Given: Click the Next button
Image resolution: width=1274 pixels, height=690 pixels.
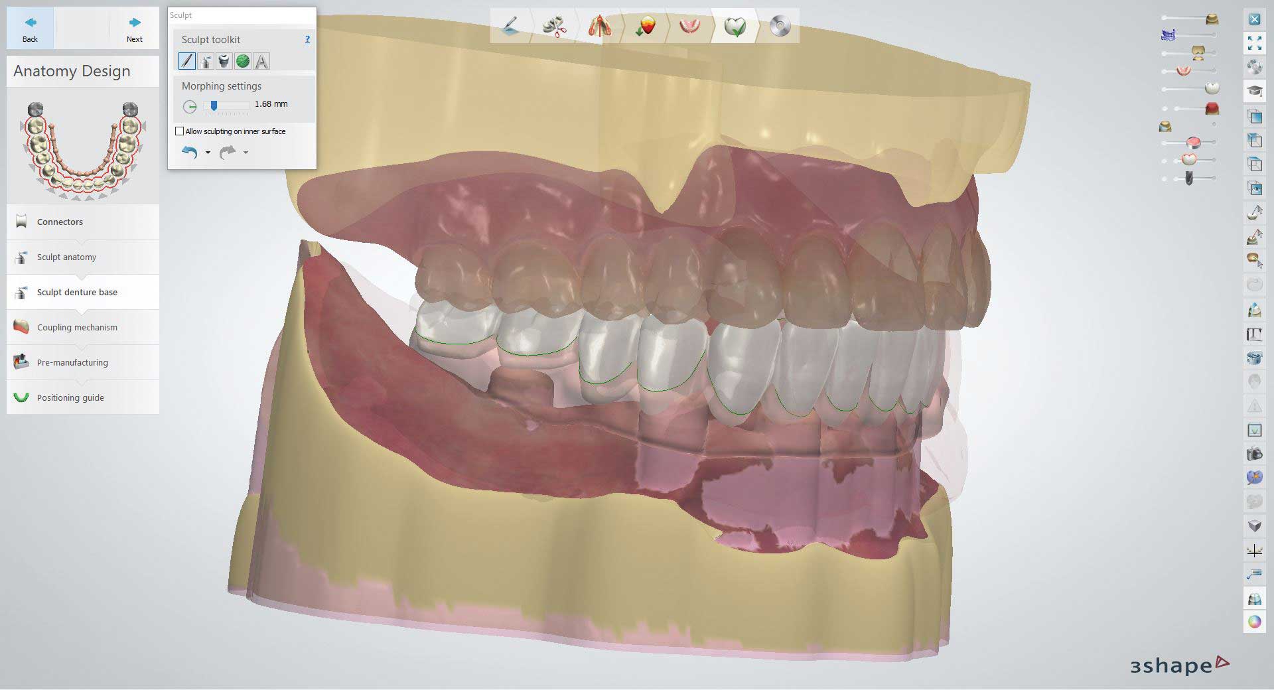Looking at the screenshot, I should tap(135, 29).
